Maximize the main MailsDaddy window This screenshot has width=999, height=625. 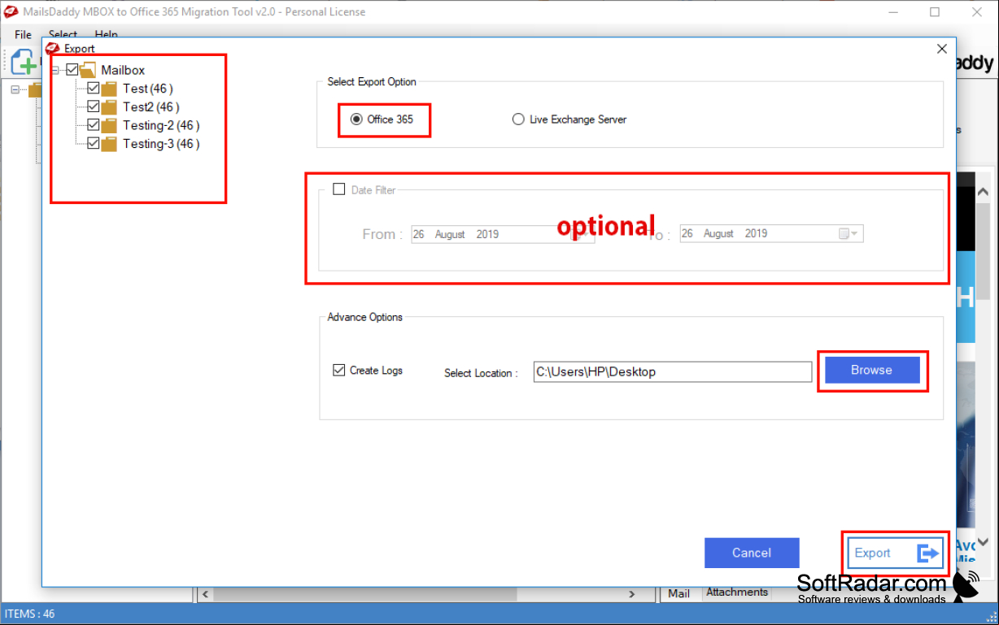coord(935,12)
